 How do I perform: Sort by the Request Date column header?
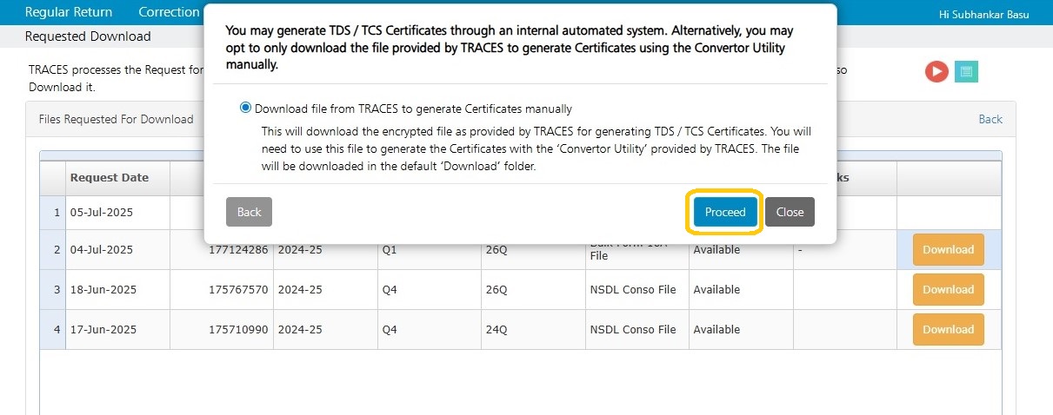pyautogui.click(x=110, y=178)
